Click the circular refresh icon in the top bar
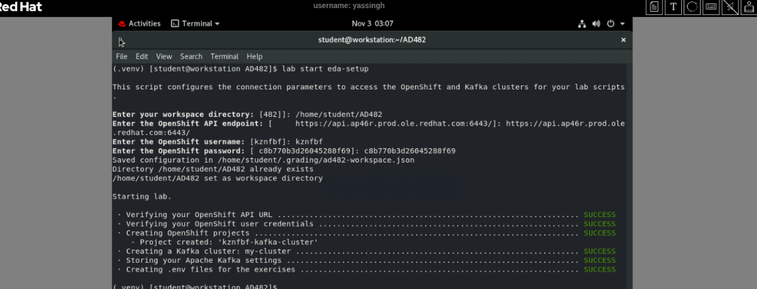 tap(692, 7)
